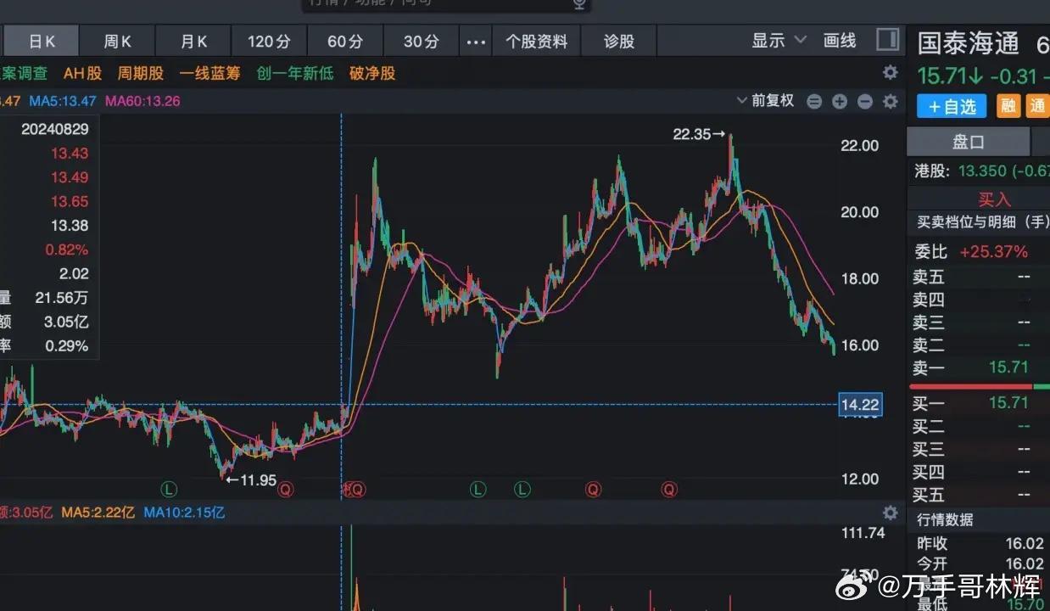This screenshot has width=1050, height=611.
Task: Click the 昨收 16.02 row
Action: click(x=979, y=544)
